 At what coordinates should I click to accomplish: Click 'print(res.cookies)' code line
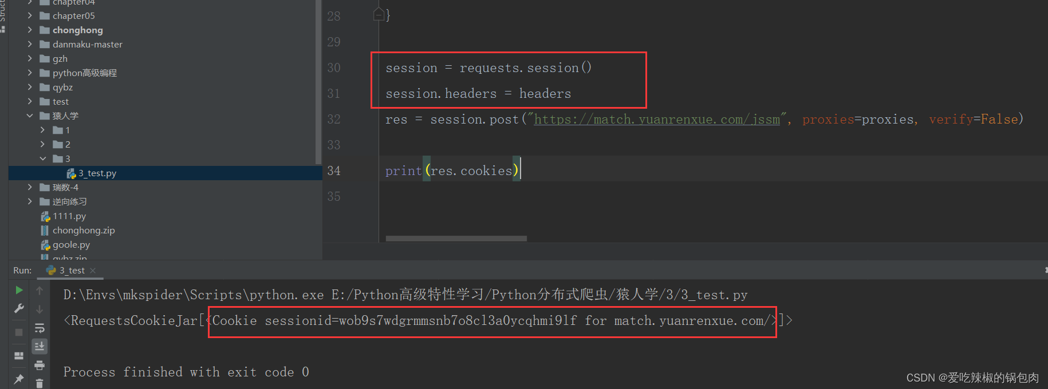click(452, 171)
